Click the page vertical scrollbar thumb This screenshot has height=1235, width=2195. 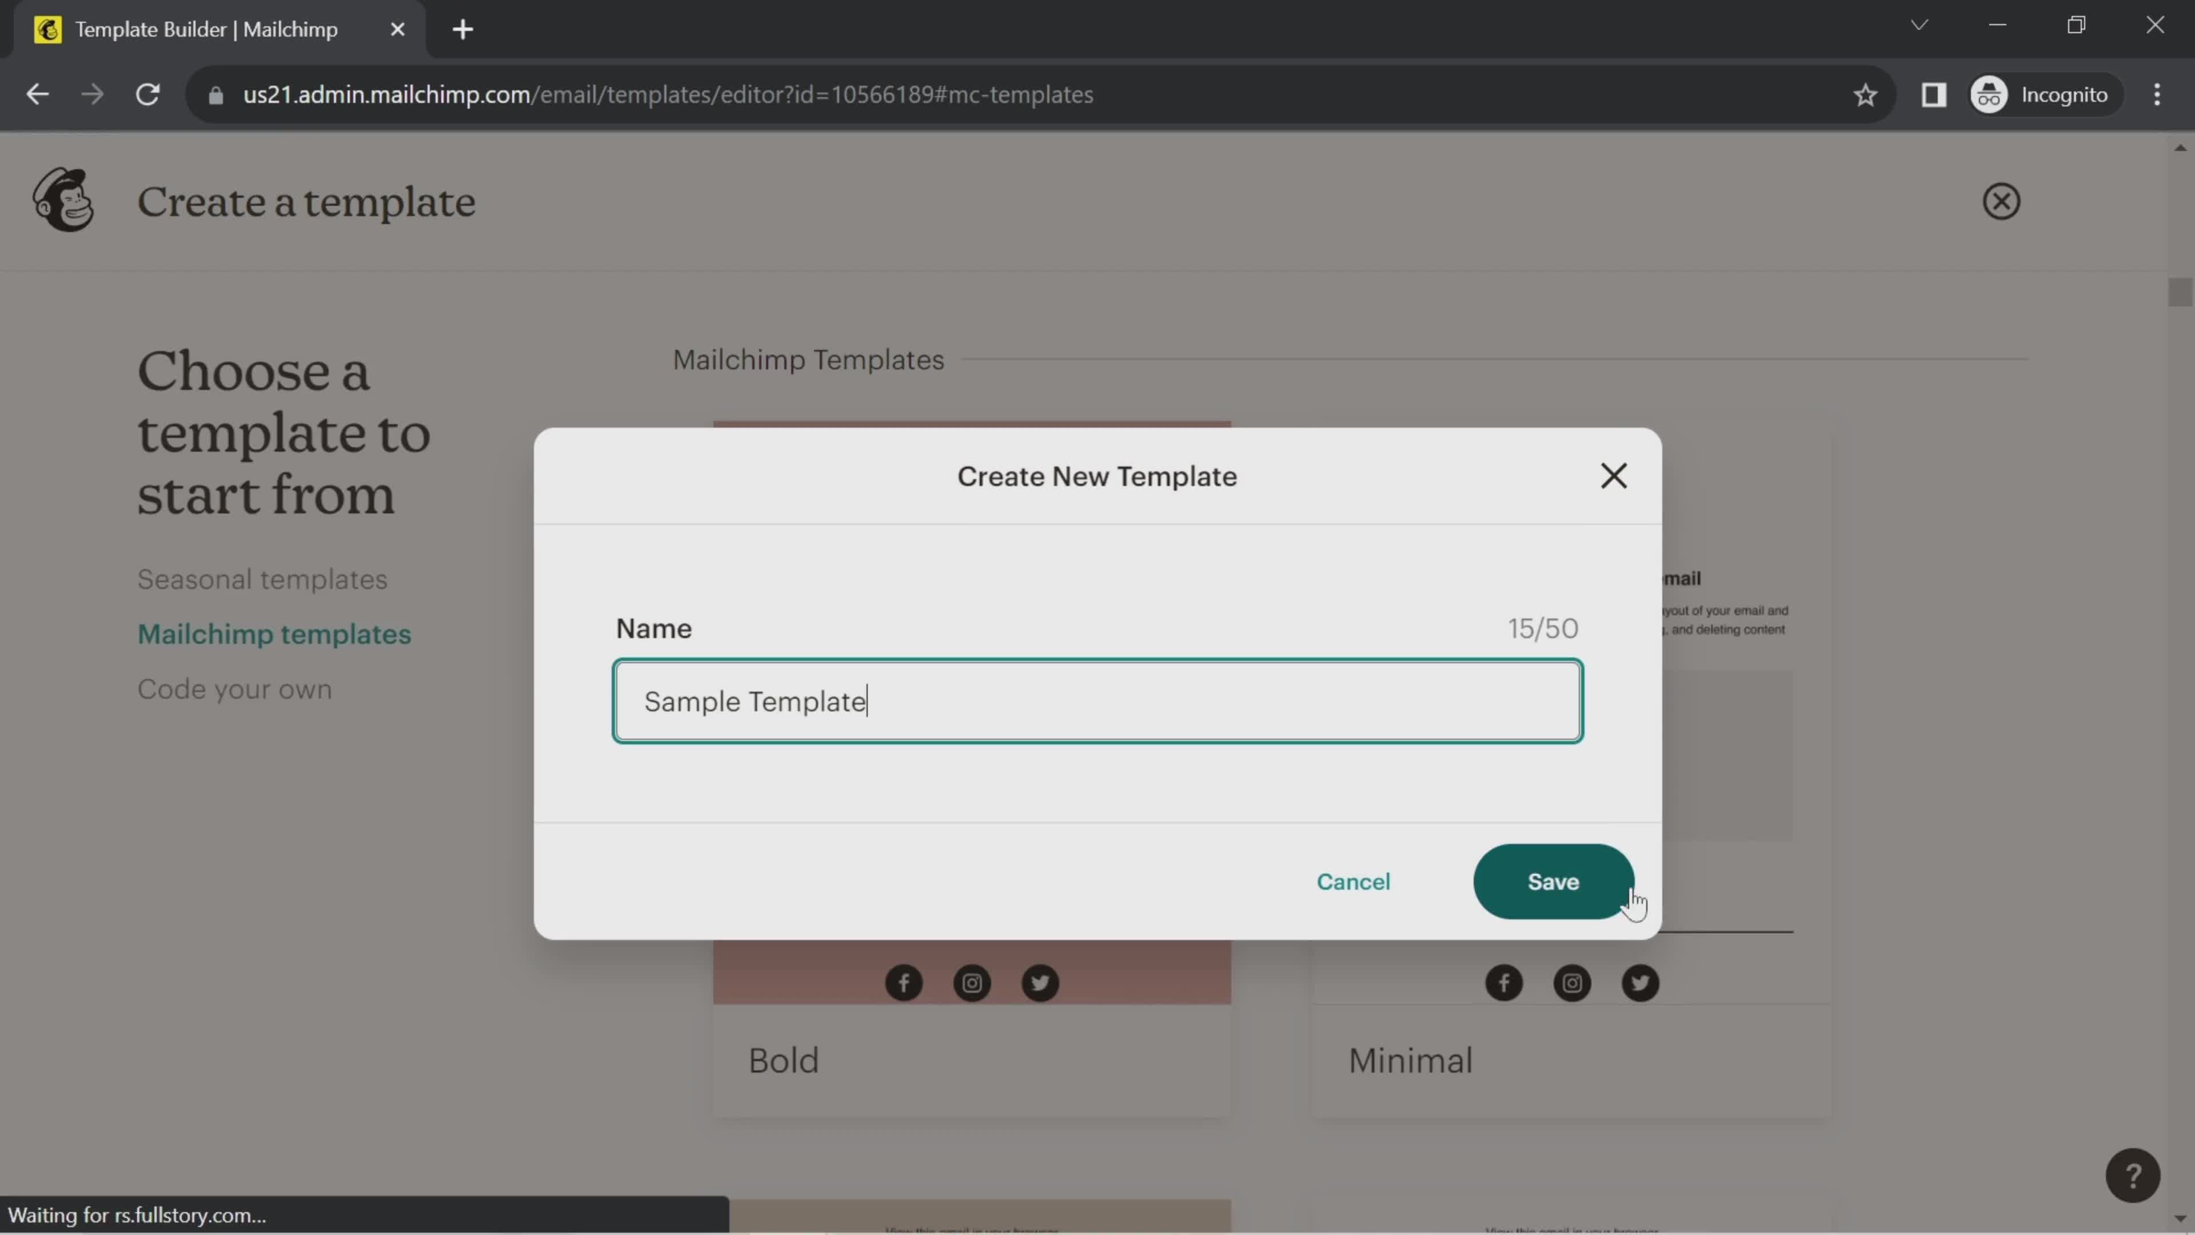(x=2180, y=292)
